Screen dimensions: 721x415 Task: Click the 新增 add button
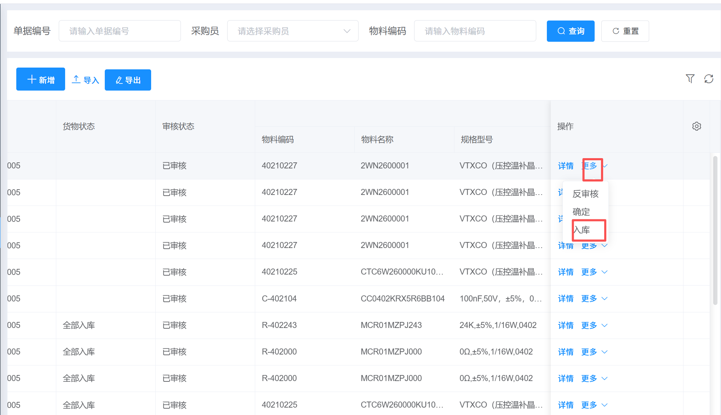(41, 79)
